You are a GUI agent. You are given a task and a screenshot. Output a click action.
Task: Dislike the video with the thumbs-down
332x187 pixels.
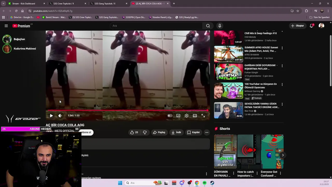145,132
